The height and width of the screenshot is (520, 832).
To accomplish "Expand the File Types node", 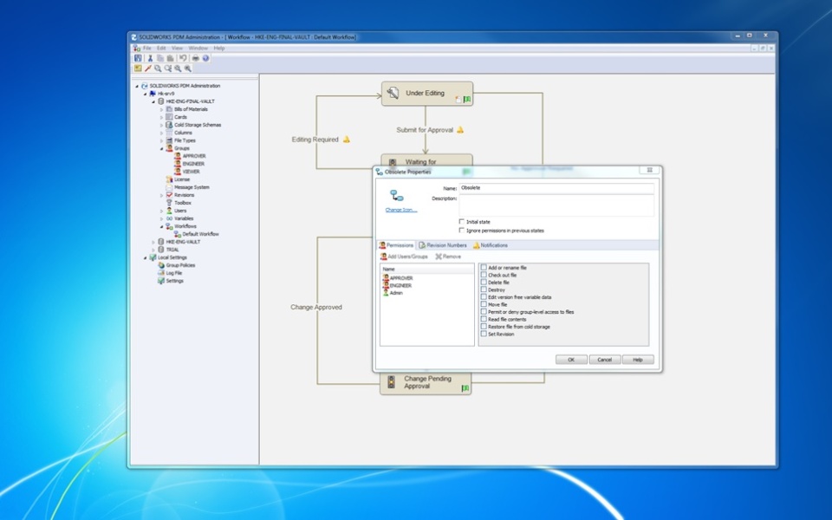I will [x=162, y=140].
